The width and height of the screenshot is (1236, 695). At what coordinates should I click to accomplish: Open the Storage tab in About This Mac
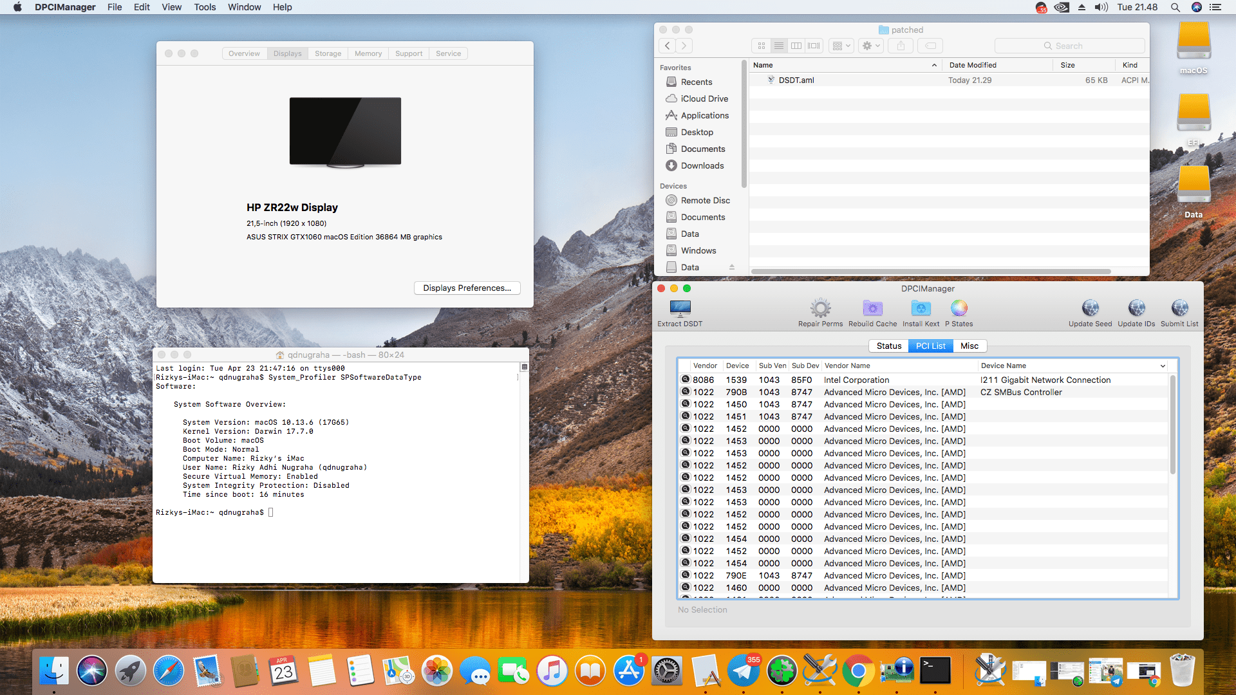click(328, 53)
